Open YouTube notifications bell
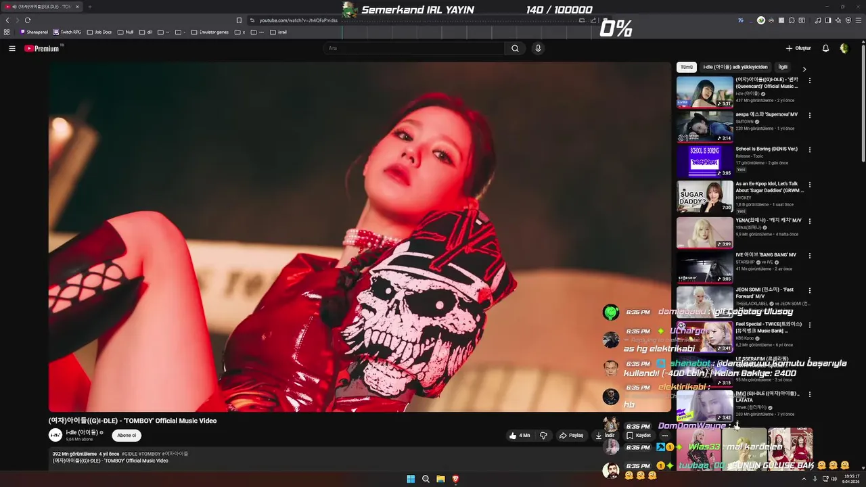The width and height of the screenshot is (866, 487). 825,48
